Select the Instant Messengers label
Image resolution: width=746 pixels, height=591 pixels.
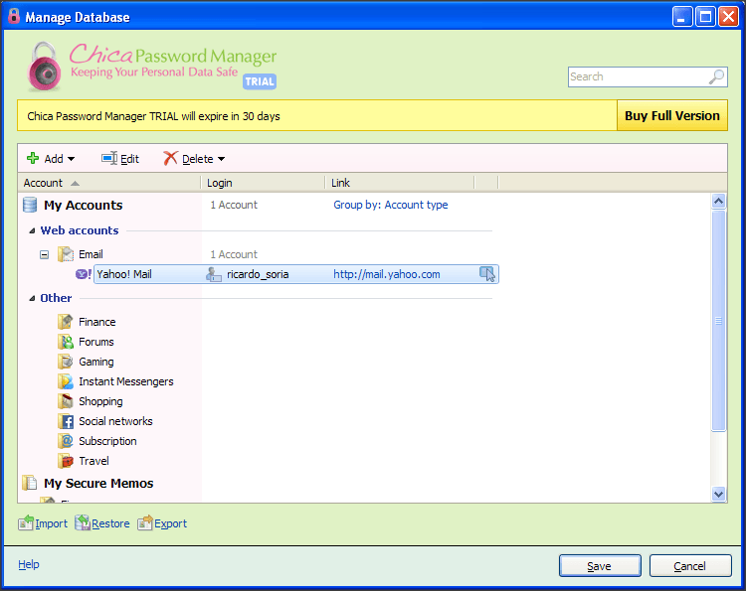pos(126,381)
